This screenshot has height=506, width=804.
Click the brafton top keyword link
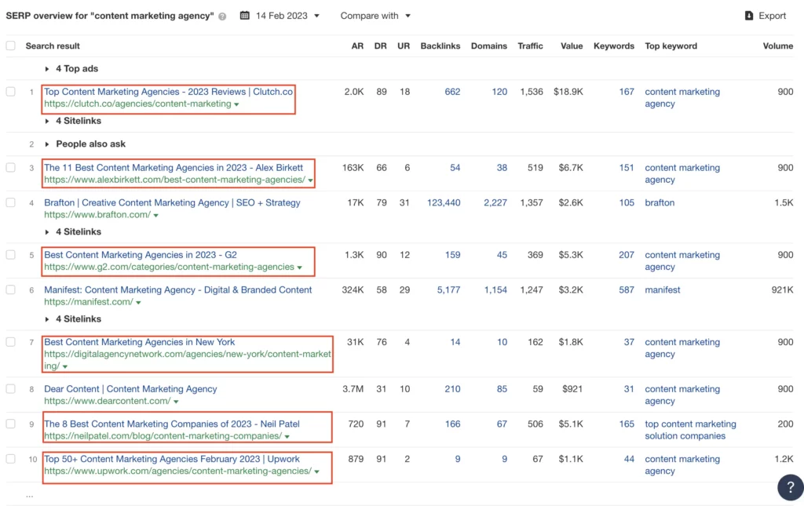point(660,202)
